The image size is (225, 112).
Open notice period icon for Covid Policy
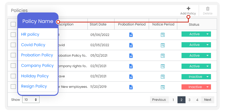pyautogui.click(x=162, y=45)
